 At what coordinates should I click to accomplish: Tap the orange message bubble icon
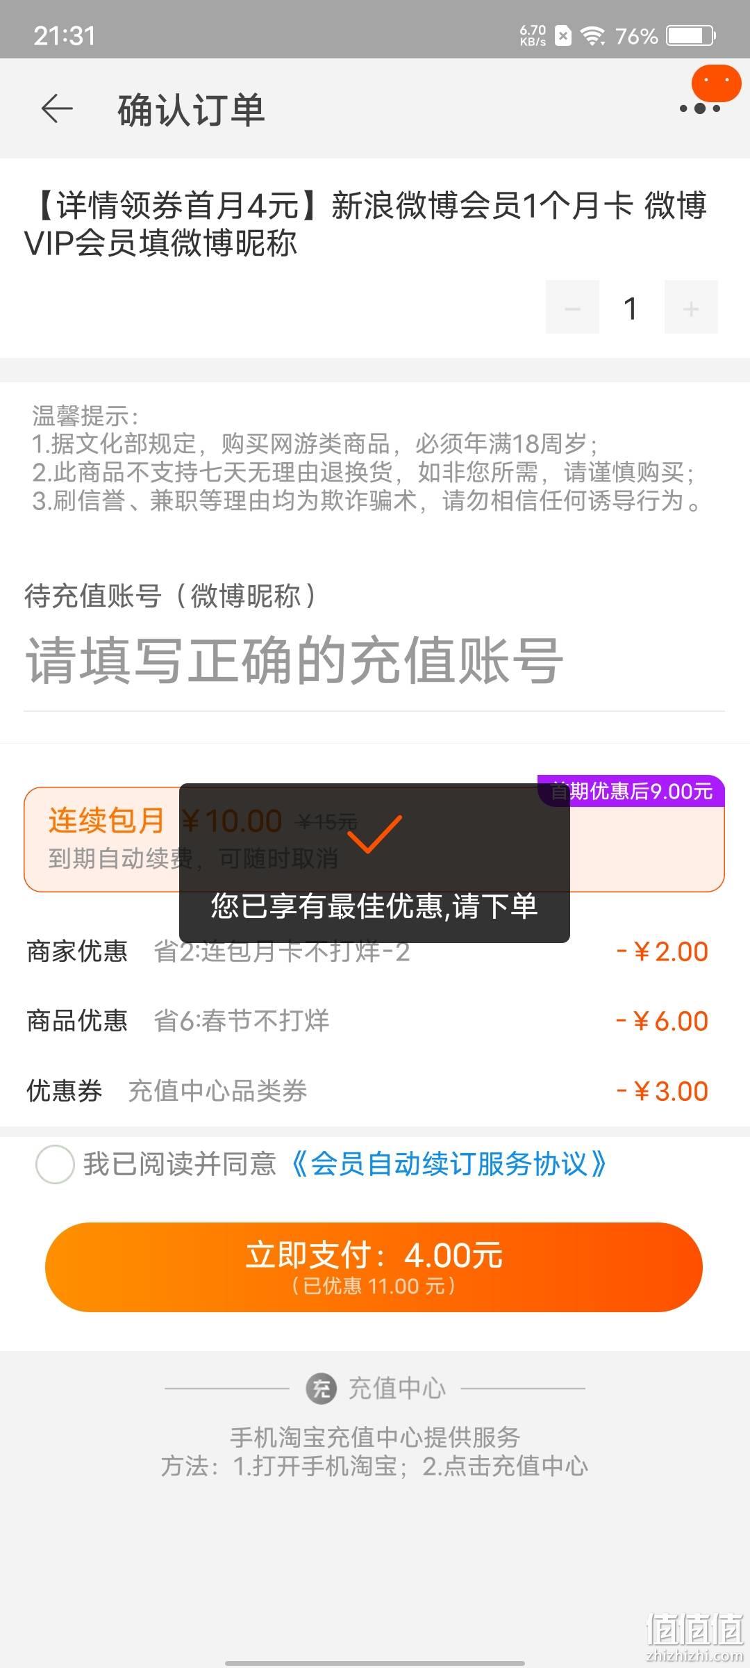tap(717, 83)
